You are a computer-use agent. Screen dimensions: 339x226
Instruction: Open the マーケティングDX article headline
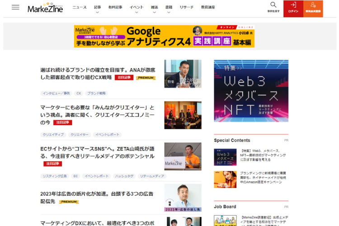click(x=97, y=223)
